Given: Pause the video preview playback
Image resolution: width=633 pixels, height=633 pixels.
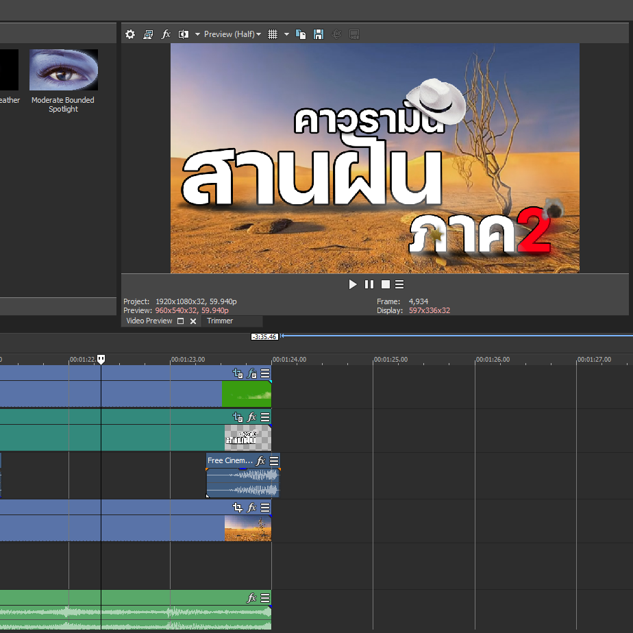Looking at the screenshot, I should pyautogui.click(x=369, y=284).
